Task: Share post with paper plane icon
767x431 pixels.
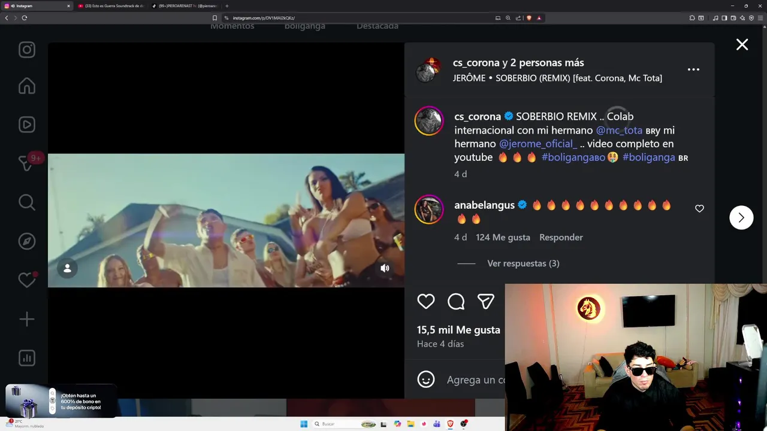Action: (486, 302)
